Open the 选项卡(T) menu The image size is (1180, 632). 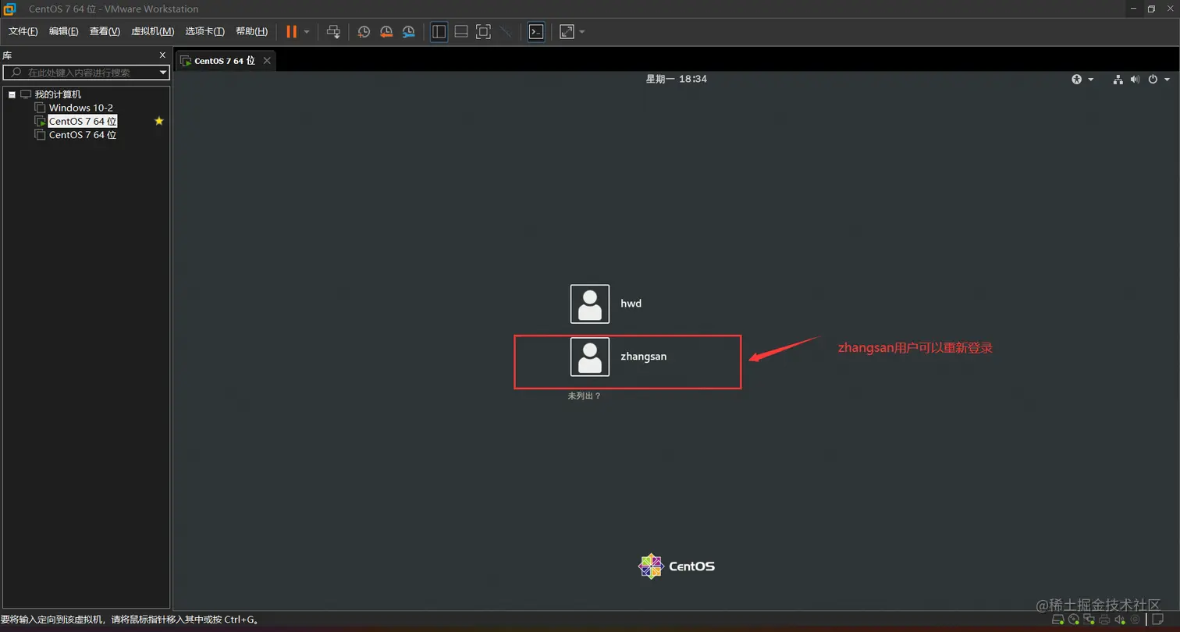tap(204, 31)
